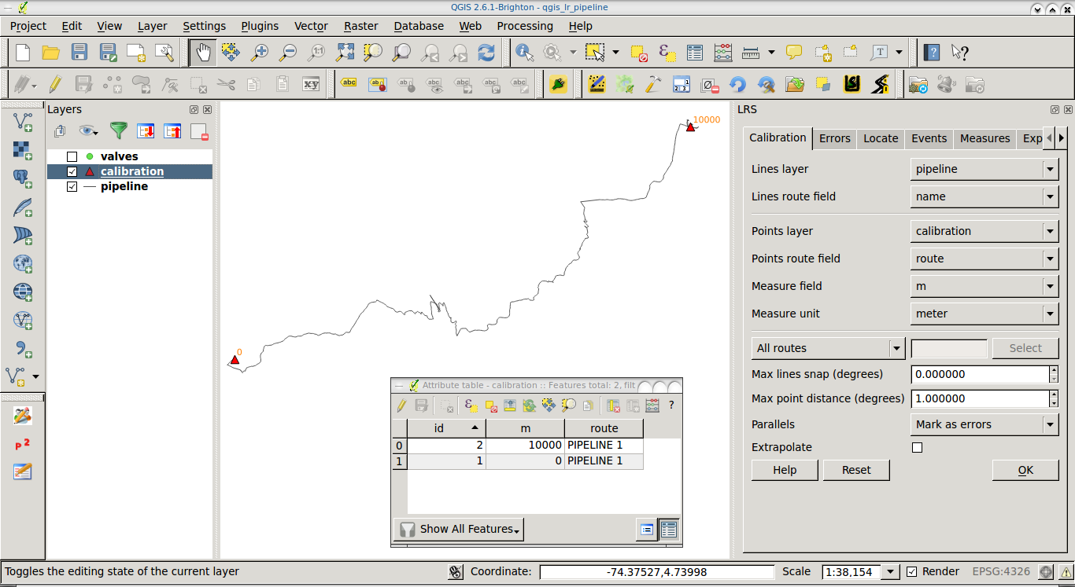Decrease Max point distance with down arrow
The height and width of the screenshot is (587, 1075).
(1054, 403)
